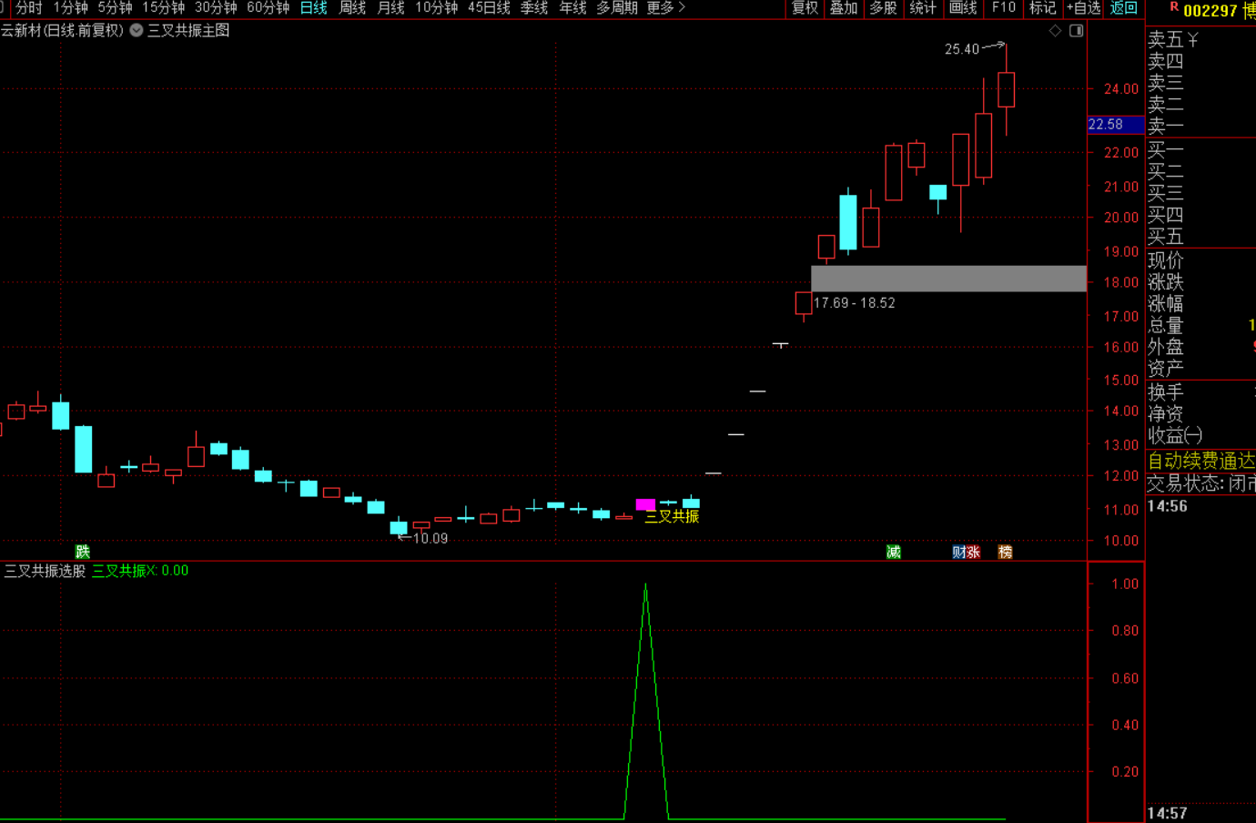Switch to 季线 quarterly chart
1256x823 pixels.
534,8
